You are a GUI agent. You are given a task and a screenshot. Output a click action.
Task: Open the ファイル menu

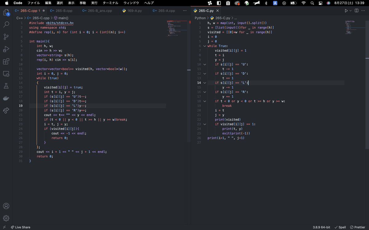[34, 3]
